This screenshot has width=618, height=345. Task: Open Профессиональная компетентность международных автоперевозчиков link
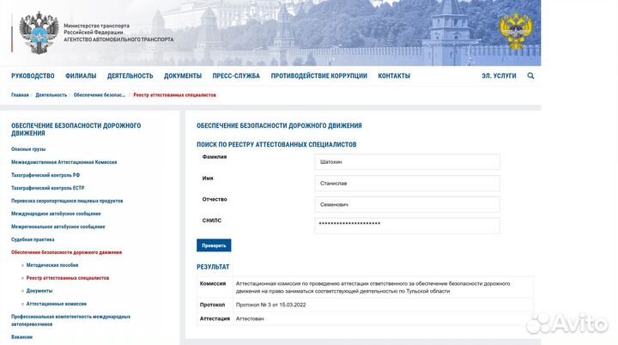pos(70,320)
